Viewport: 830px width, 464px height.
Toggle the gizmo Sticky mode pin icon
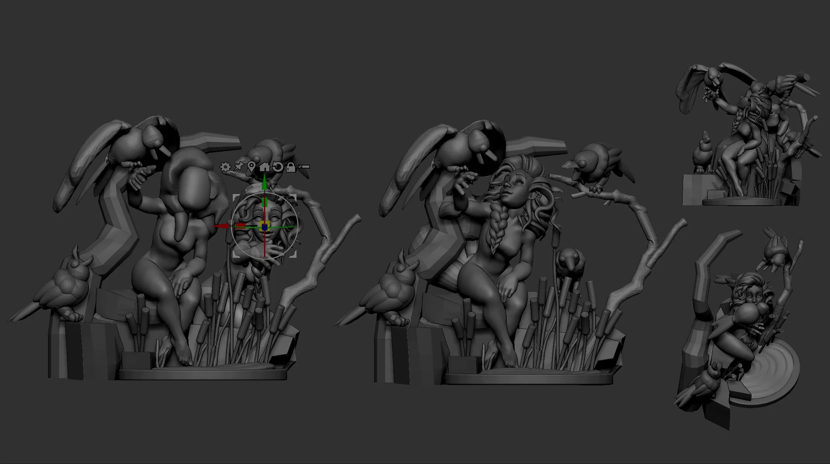click(x=239, y=167)
